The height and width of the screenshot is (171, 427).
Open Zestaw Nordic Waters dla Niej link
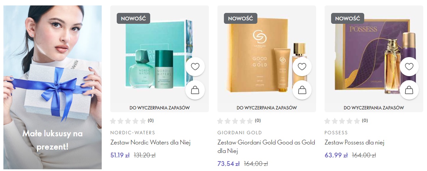(150, 142)
